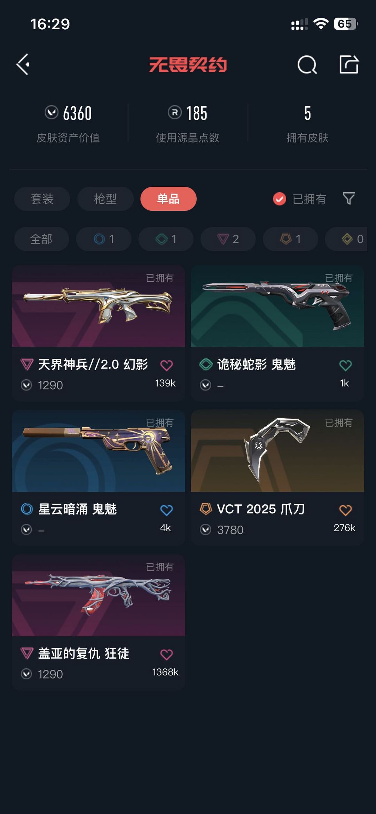Screen dimensions: 376x814
Task: Like 盖亚的复仇 狂徒 via heart icon
Action: [x=166, y=654]
